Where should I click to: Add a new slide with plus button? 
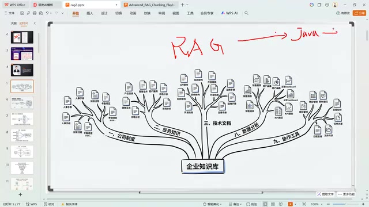20,194
